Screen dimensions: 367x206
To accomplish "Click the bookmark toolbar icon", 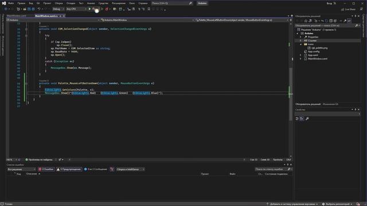I will (x=149, y=9).
